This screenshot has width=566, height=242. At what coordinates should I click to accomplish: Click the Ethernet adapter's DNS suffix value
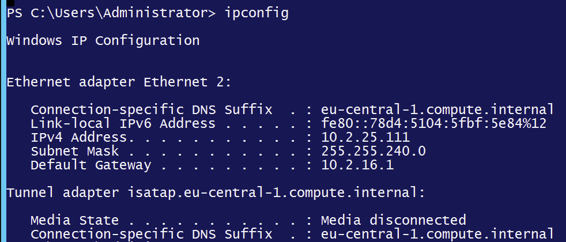click(437, 110)
